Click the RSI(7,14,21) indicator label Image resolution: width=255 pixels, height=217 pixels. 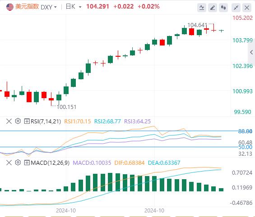(46, 121)
